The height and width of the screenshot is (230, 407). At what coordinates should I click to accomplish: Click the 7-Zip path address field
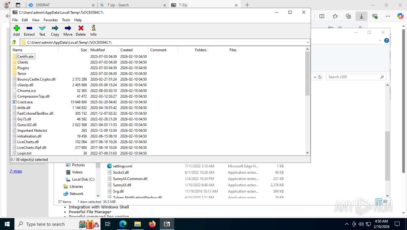pos(163,42)
